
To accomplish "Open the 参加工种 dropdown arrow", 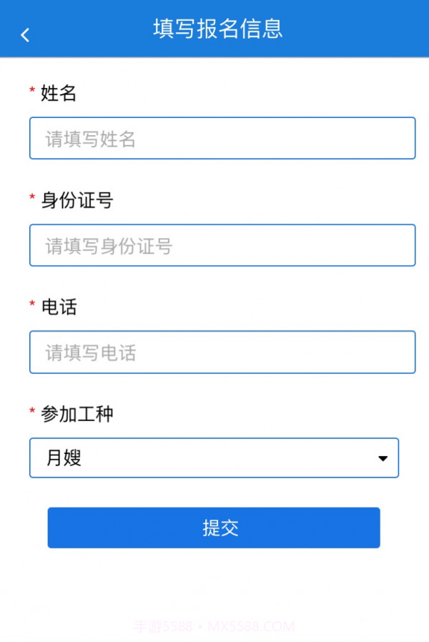I will [x=383, y=458].
